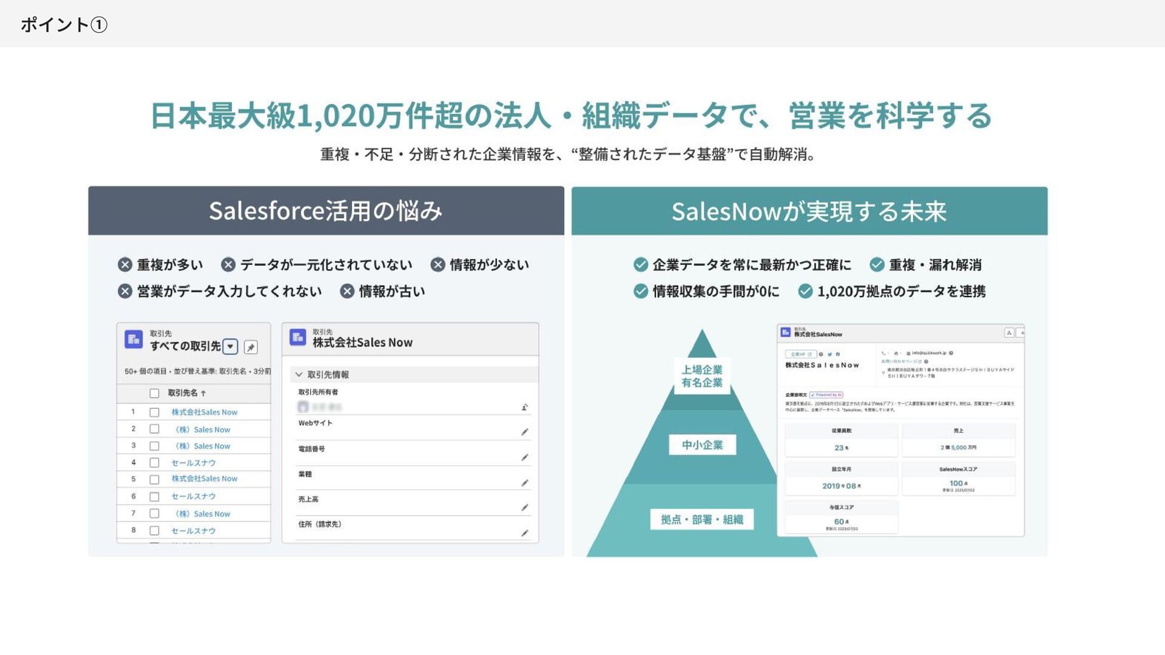Click the x-mark icon beside 情報が少ない
This screenshot has width=1165, height=655.
[x=438, y=265]
